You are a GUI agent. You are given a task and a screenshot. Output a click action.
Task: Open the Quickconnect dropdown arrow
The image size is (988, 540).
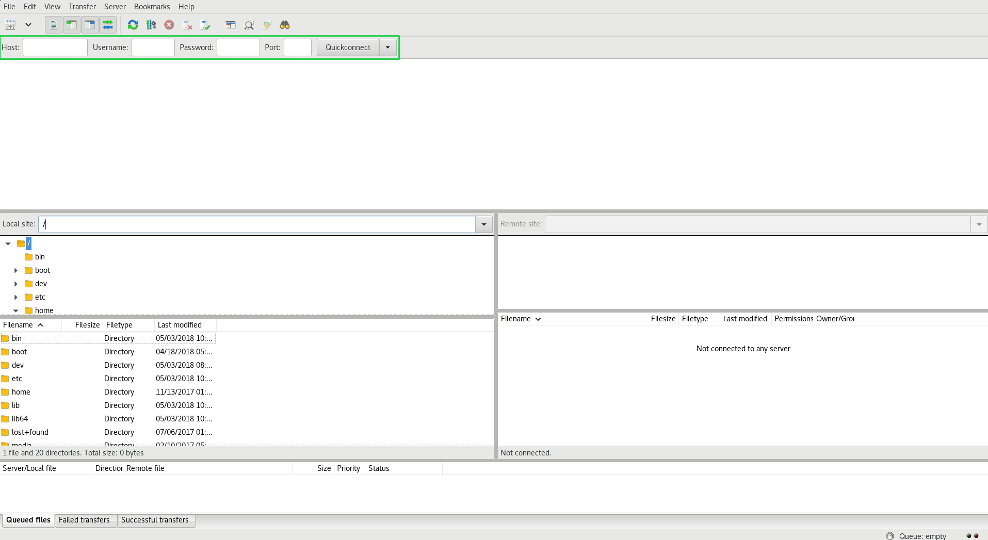387,47
